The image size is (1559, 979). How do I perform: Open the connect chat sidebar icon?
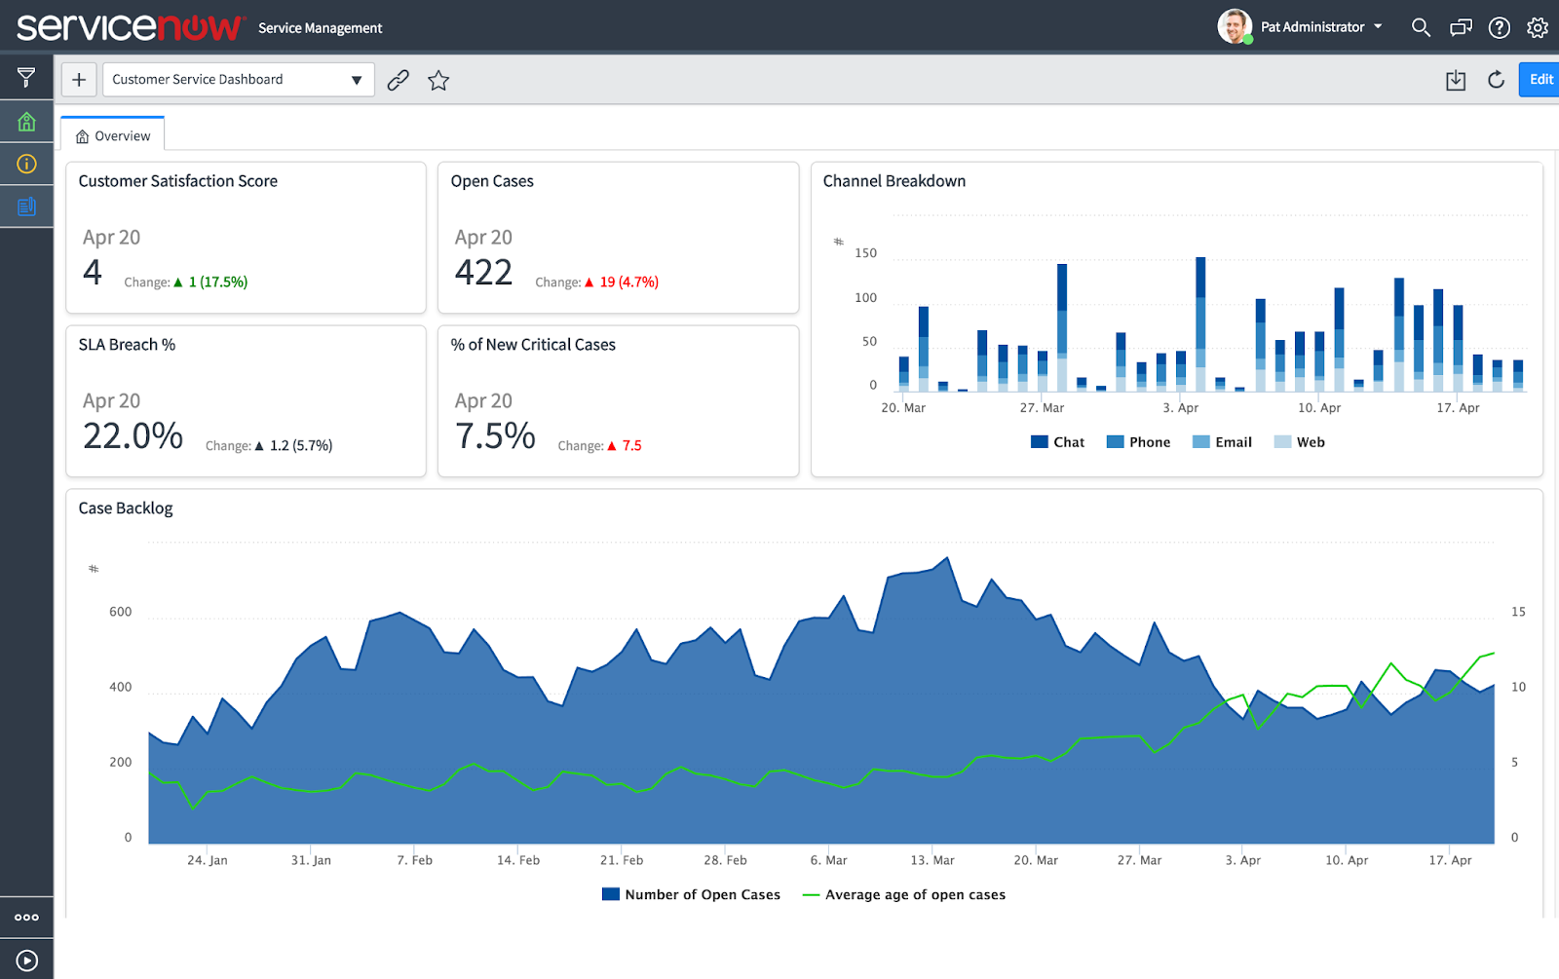click(1461, 27)
